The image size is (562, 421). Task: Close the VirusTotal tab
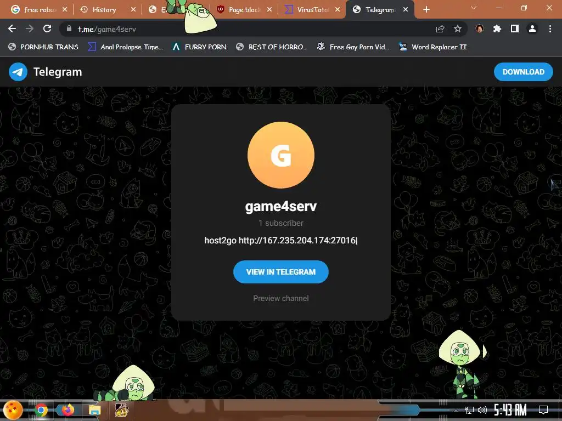338,10
